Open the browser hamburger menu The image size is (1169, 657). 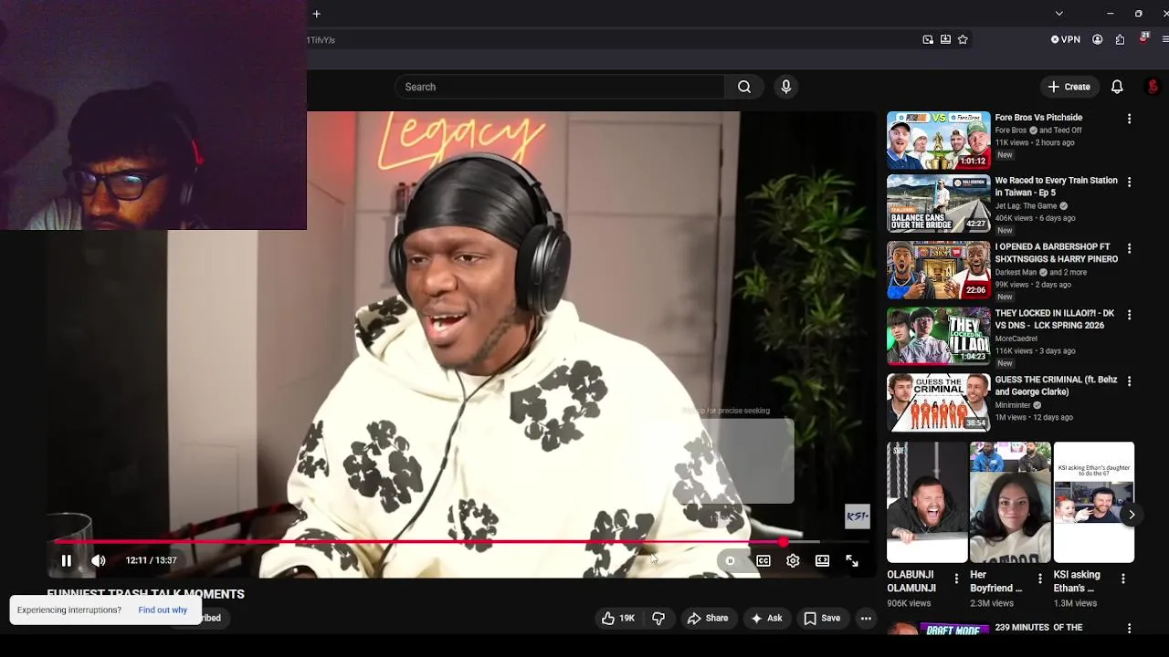1164,39
